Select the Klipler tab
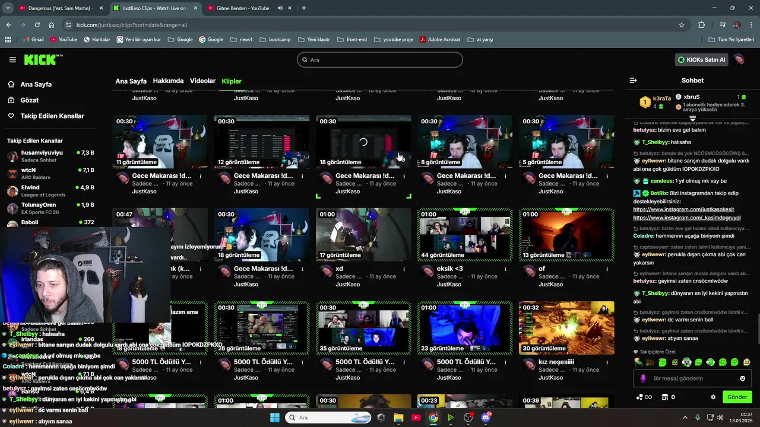 point(232,81)
